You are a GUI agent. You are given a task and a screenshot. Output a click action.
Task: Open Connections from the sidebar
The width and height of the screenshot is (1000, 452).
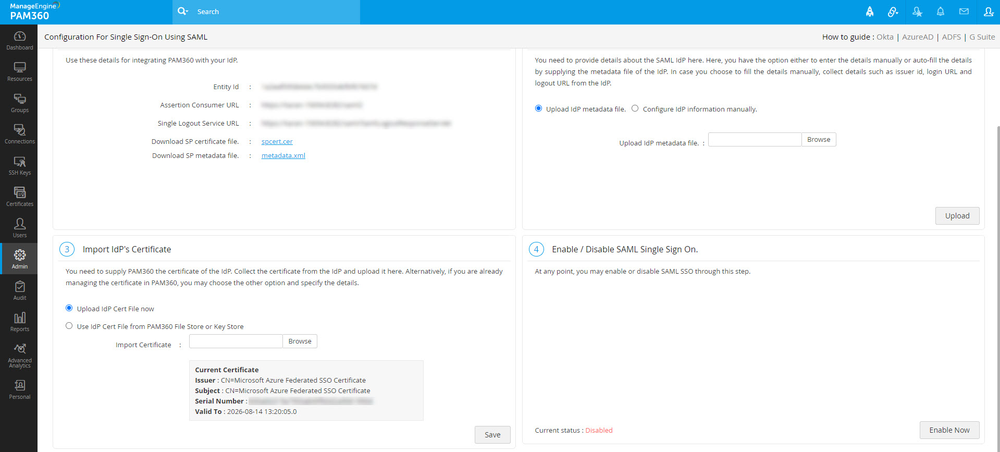(19, 134)
